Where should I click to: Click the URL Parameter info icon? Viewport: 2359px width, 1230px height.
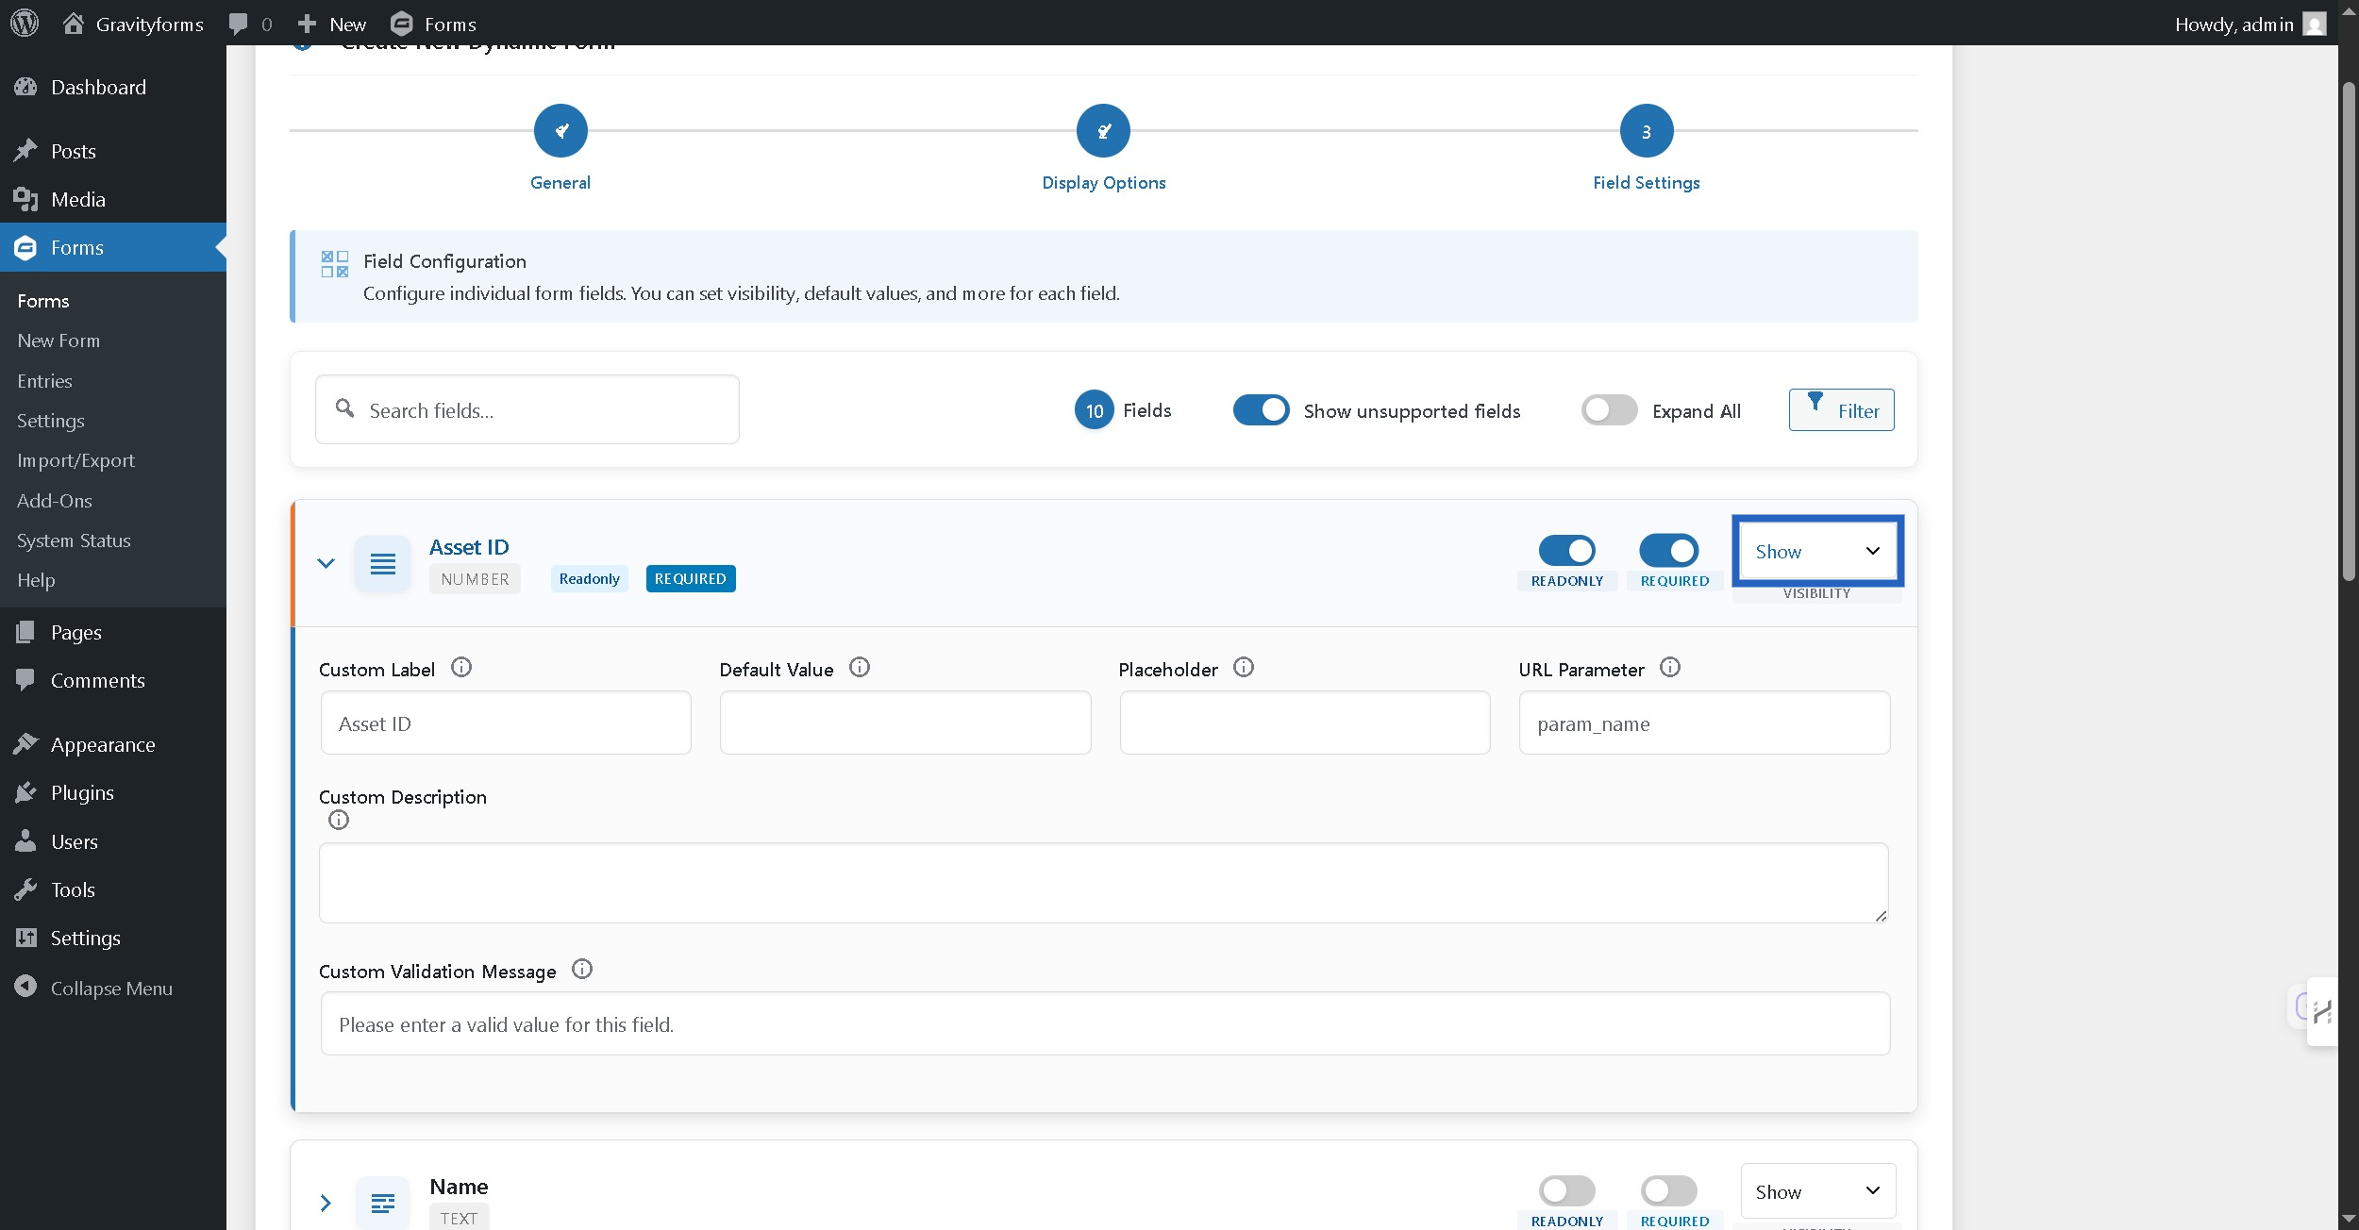point(1669,668)
